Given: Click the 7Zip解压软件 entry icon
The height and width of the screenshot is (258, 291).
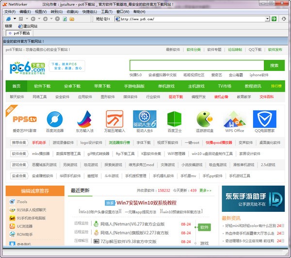Looking at the screenshot, I should [x=96, y=241].
